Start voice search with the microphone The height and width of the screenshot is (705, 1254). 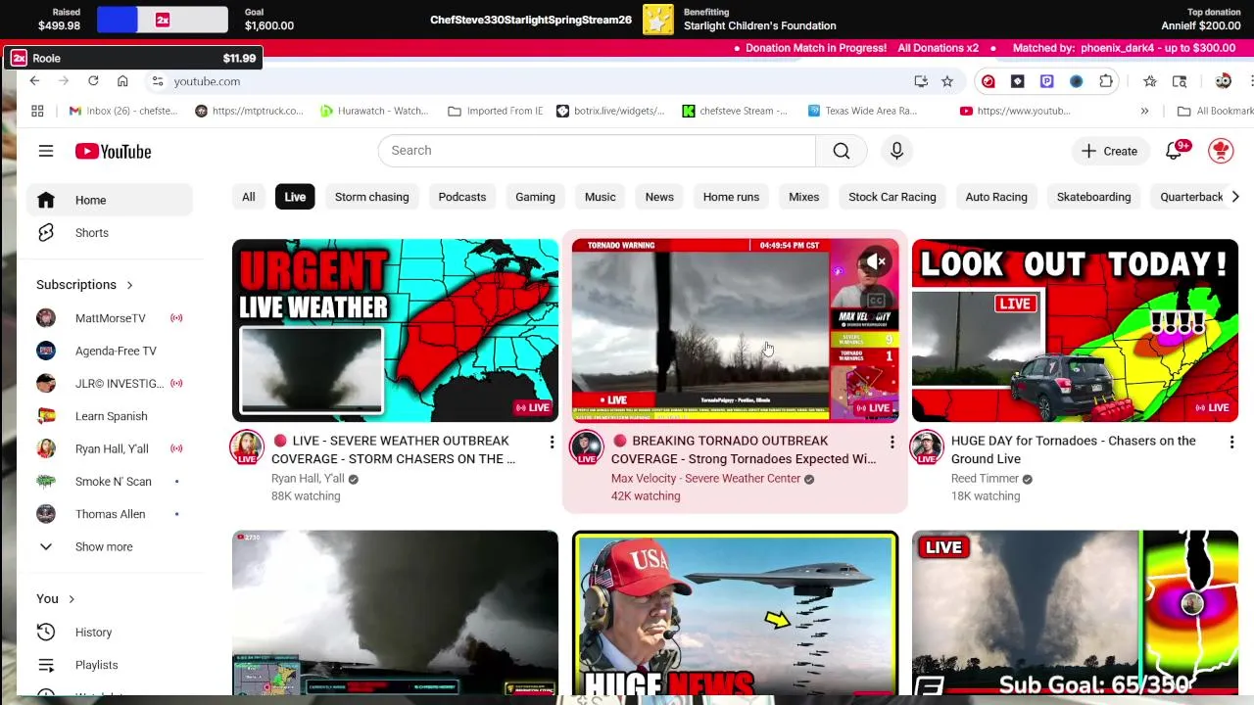896,151
